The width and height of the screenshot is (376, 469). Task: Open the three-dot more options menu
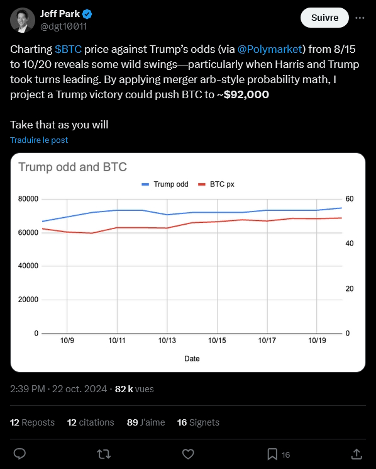pos(360,18)
